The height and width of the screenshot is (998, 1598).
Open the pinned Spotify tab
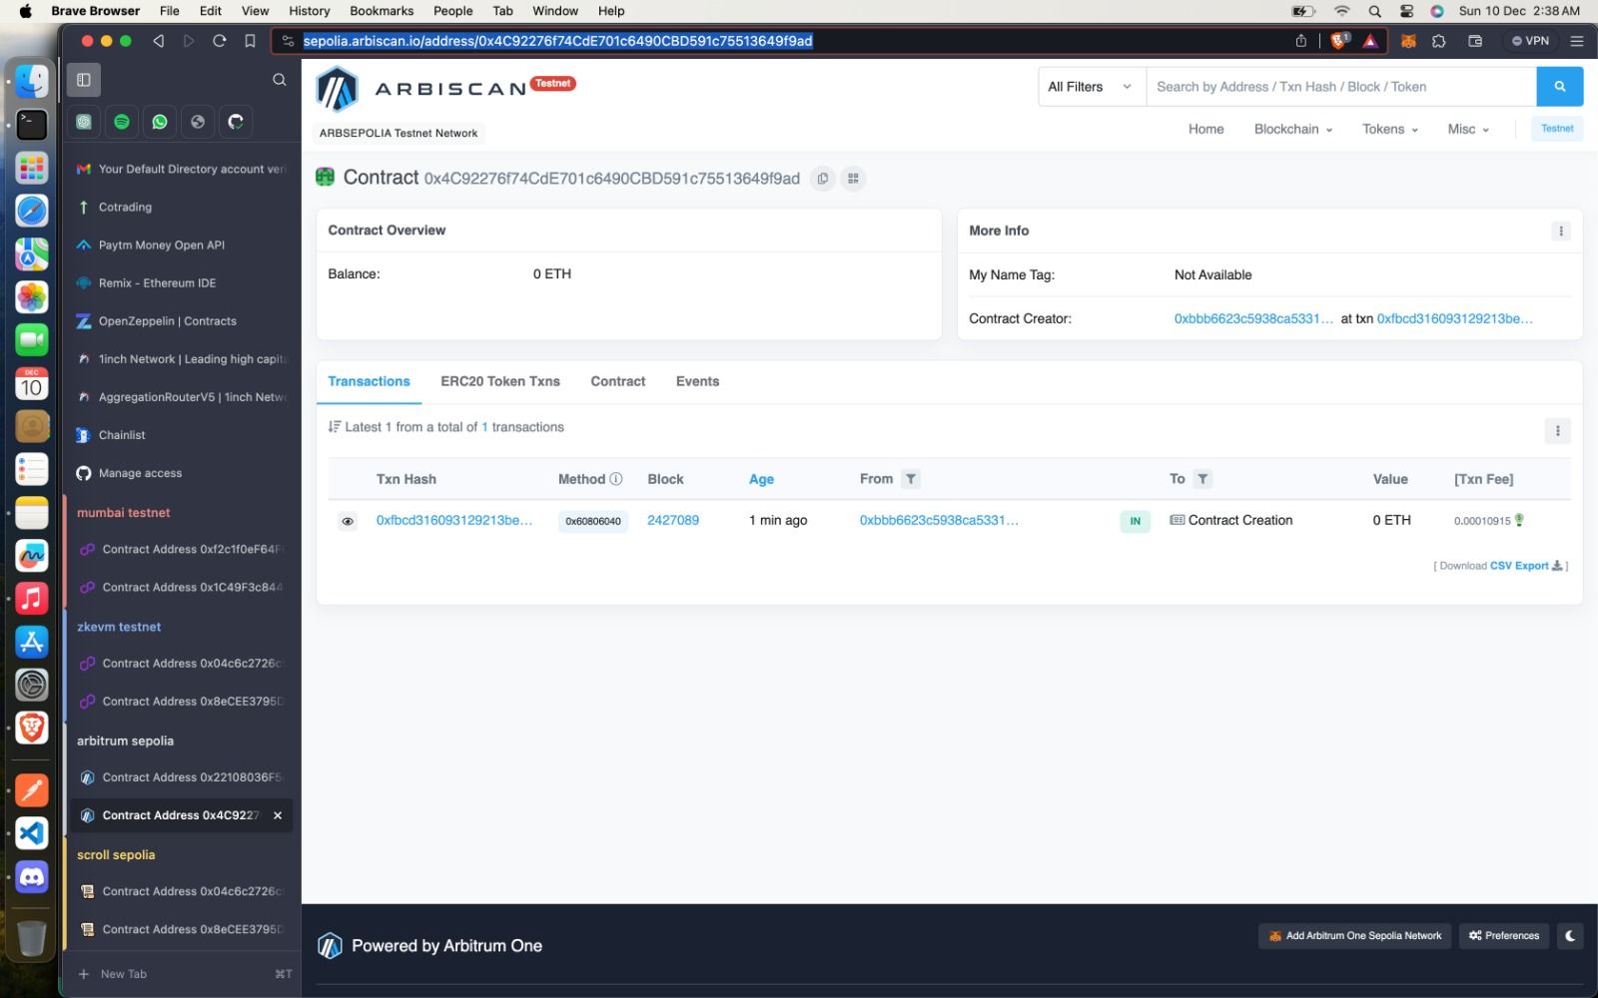[x=122, y=122]
